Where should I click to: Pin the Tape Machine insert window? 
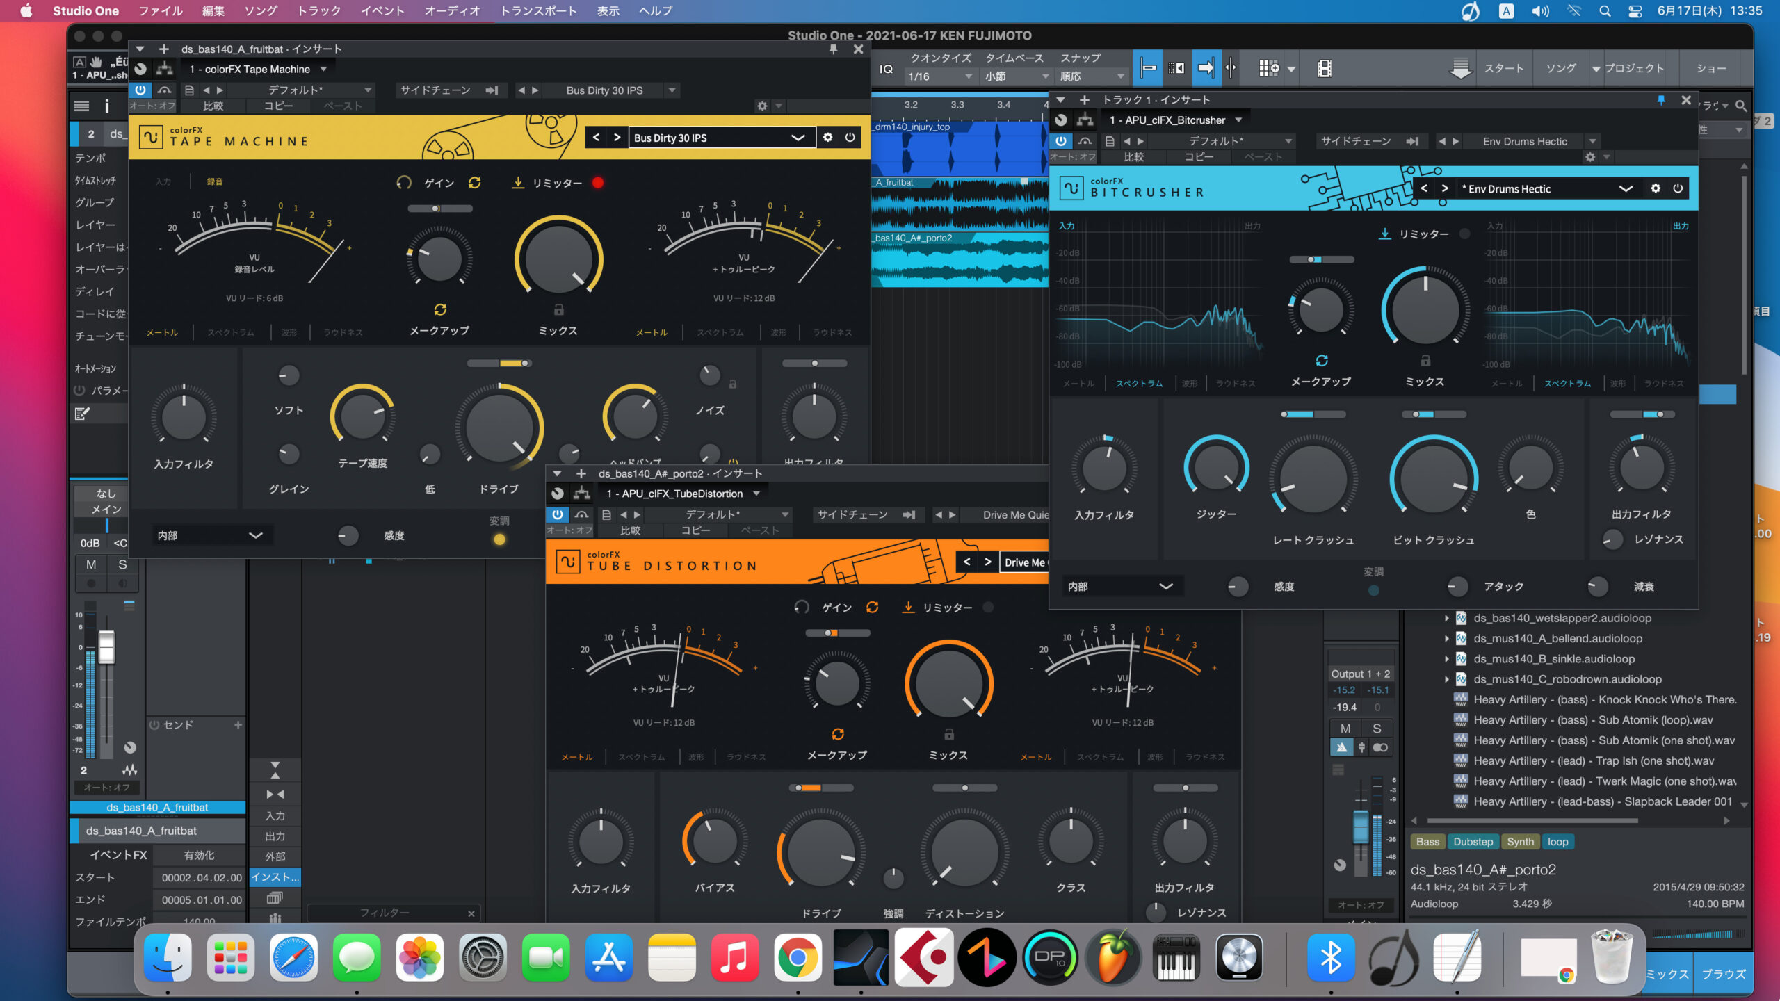833,49
